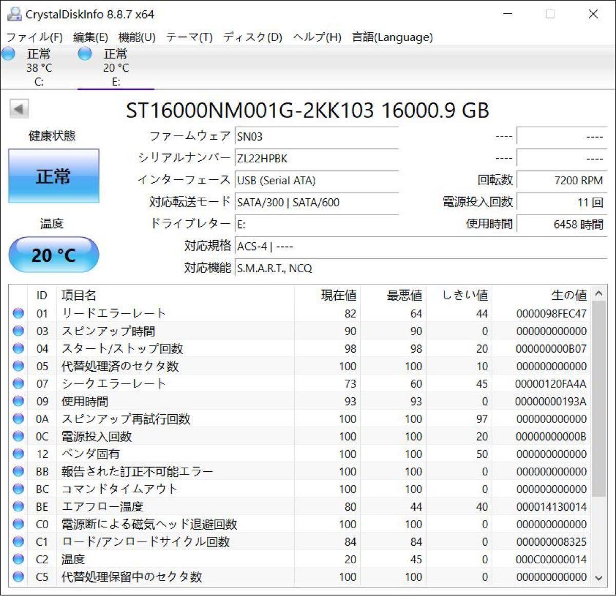Select the E: drive tab at 20 °C

[x=115, y=67]
